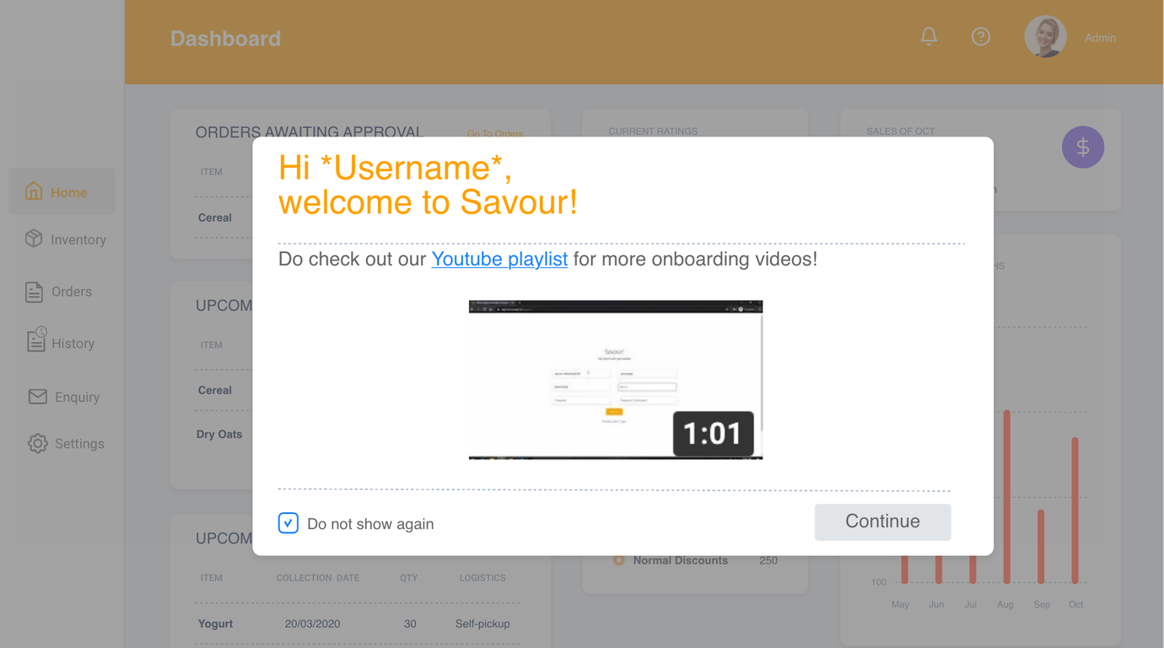Click the 100 y-axis chart label
1164x648 pixels.
click(879, 582)
